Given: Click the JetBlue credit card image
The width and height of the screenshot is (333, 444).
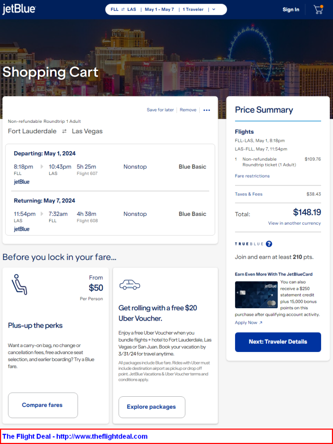Looking at the screenshot, I should (x=256, y=294).
